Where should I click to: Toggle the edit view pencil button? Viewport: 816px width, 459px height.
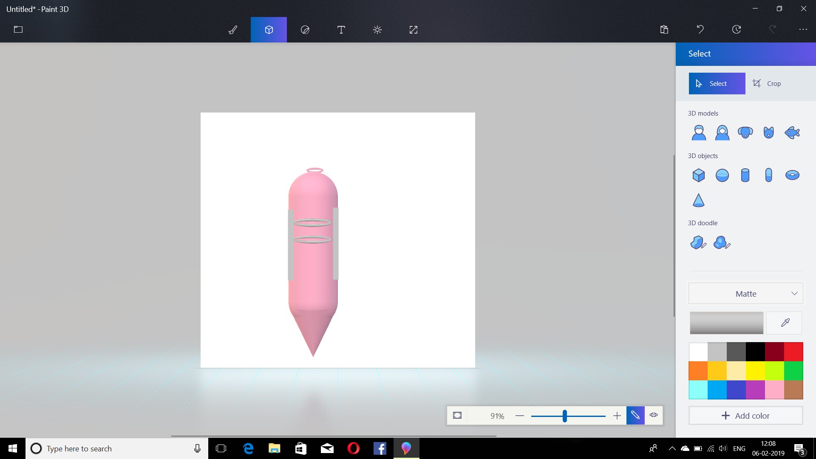click(x=635, y=415)
